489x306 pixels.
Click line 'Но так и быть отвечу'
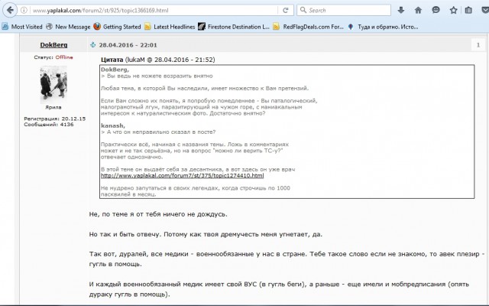(x=206, y=235)
